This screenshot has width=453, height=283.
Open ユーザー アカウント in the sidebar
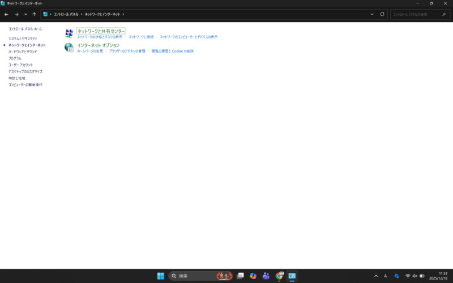[x=20, y=65]
